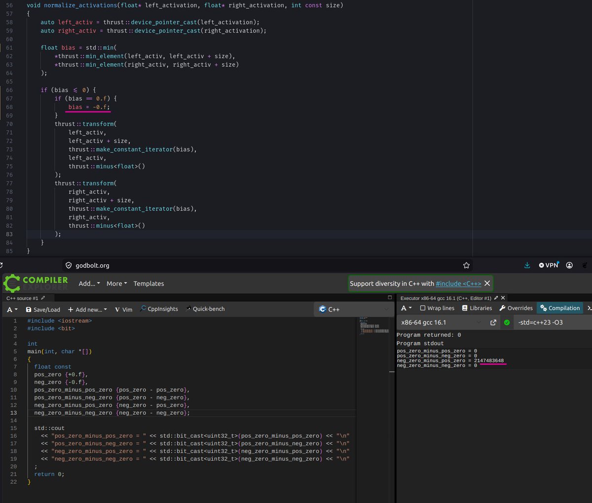Click 'neg_zero {-0.f},' on line 9
592x503 pixels.
61,382
